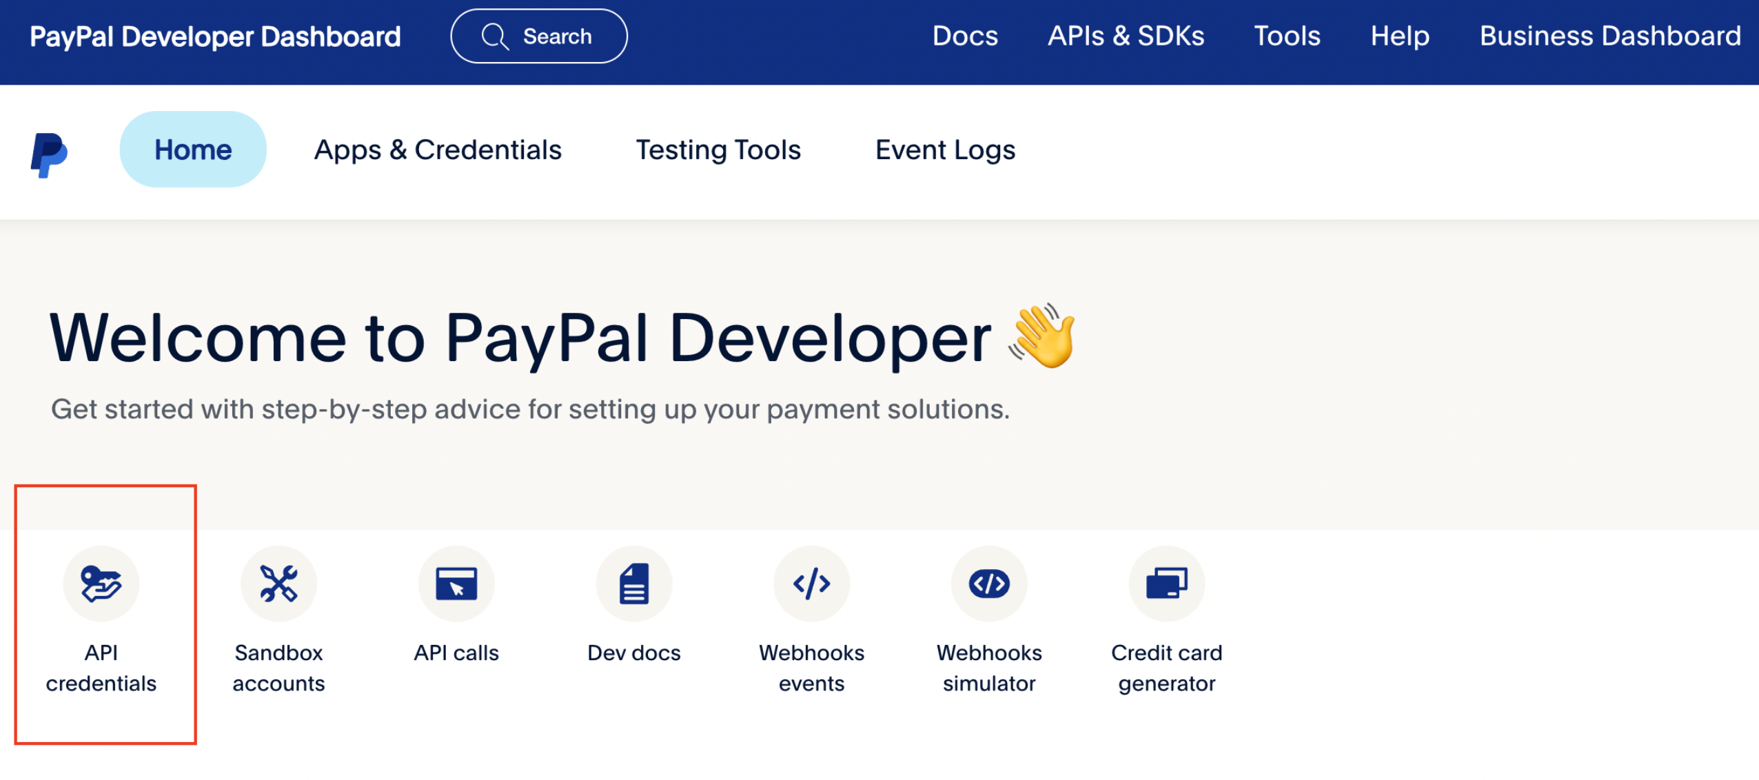
Task: Click the PayPal Developer Dashboard title
Action: point(215,37)
